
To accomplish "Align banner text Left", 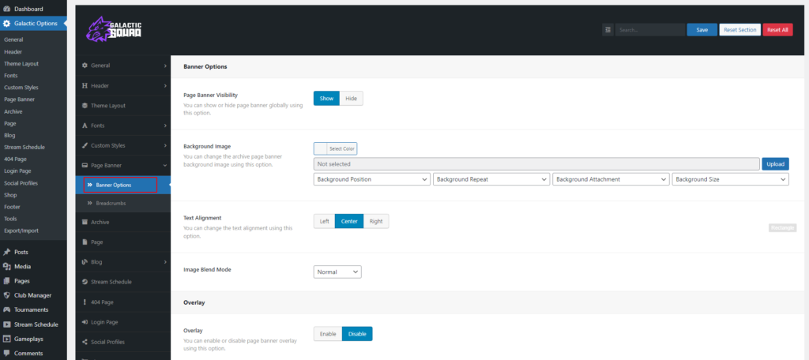I will pos(325,221).
